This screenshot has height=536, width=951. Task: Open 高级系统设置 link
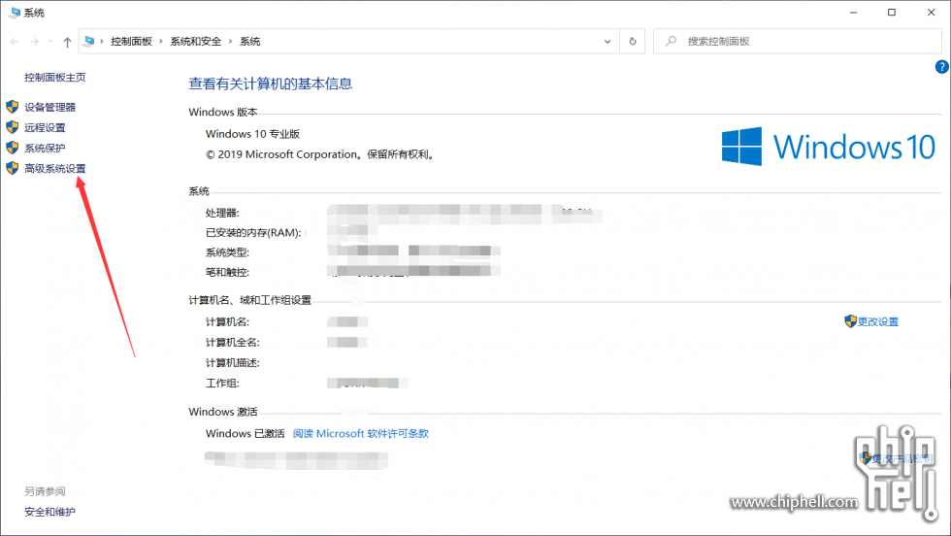tap(55, 168)
